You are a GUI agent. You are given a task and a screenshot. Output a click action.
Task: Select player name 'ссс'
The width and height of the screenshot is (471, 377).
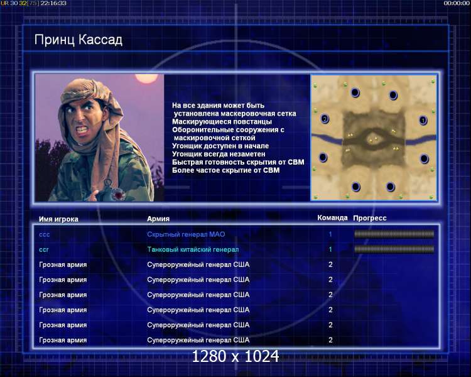(x=45, y=234)
